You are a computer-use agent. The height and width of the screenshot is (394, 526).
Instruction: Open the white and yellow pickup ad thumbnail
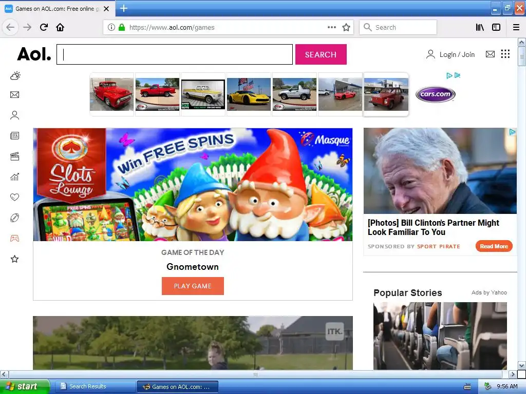(203, 94)
